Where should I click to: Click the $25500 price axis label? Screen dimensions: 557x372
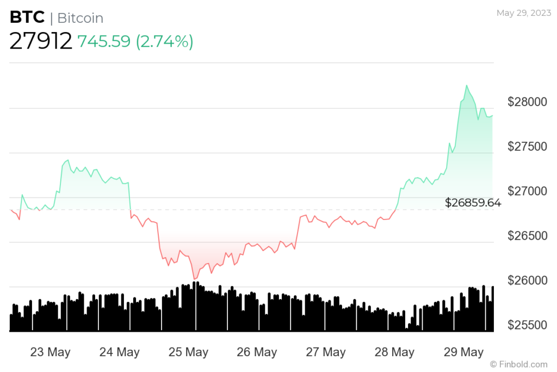(x=528, y=326)
